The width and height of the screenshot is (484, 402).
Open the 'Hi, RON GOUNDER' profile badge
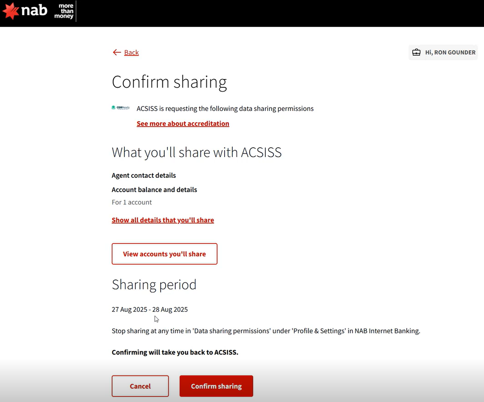[x=443, y=53]
